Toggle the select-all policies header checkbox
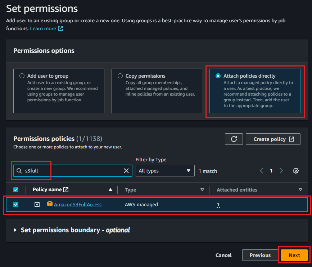The image size is (312, 267). click(16, 190)
